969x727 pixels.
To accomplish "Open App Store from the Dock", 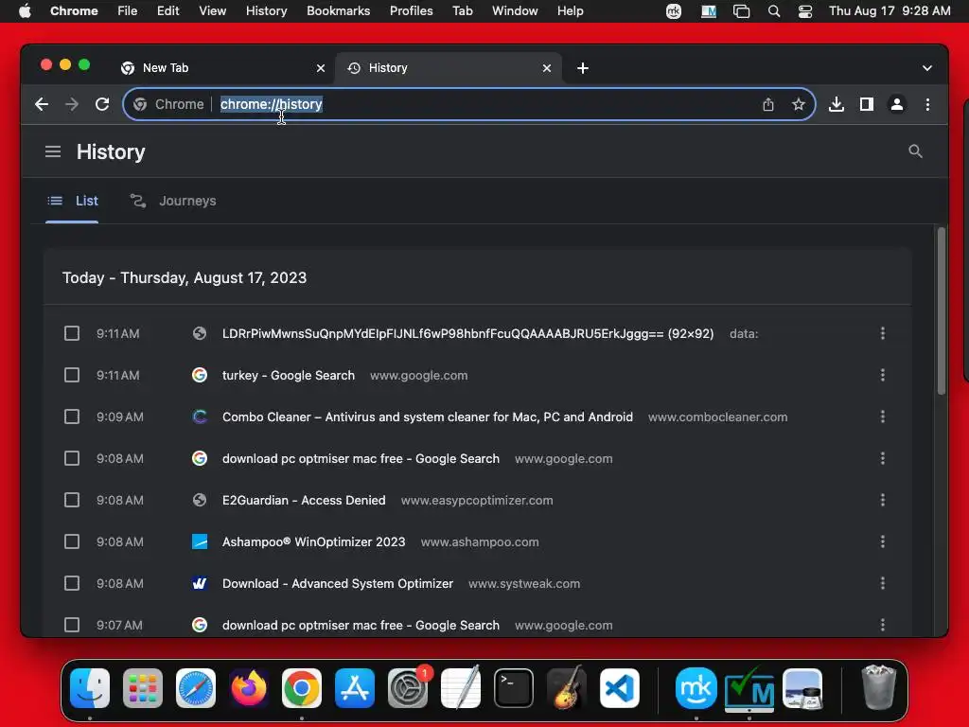I will coord(355,688).
